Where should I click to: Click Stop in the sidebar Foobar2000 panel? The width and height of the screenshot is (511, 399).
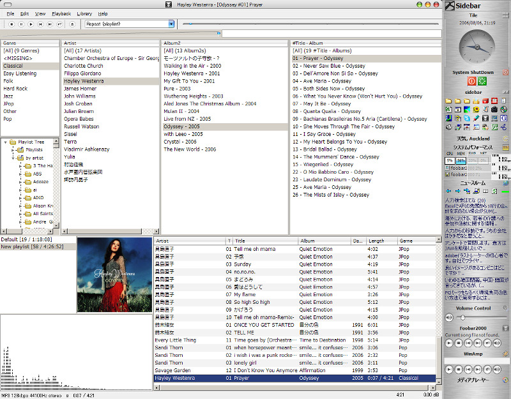pyautogui.click(x=458, y=343)
